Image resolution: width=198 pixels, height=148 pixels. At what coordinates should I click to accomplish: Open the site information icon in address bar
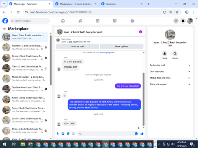click(27, 12)
